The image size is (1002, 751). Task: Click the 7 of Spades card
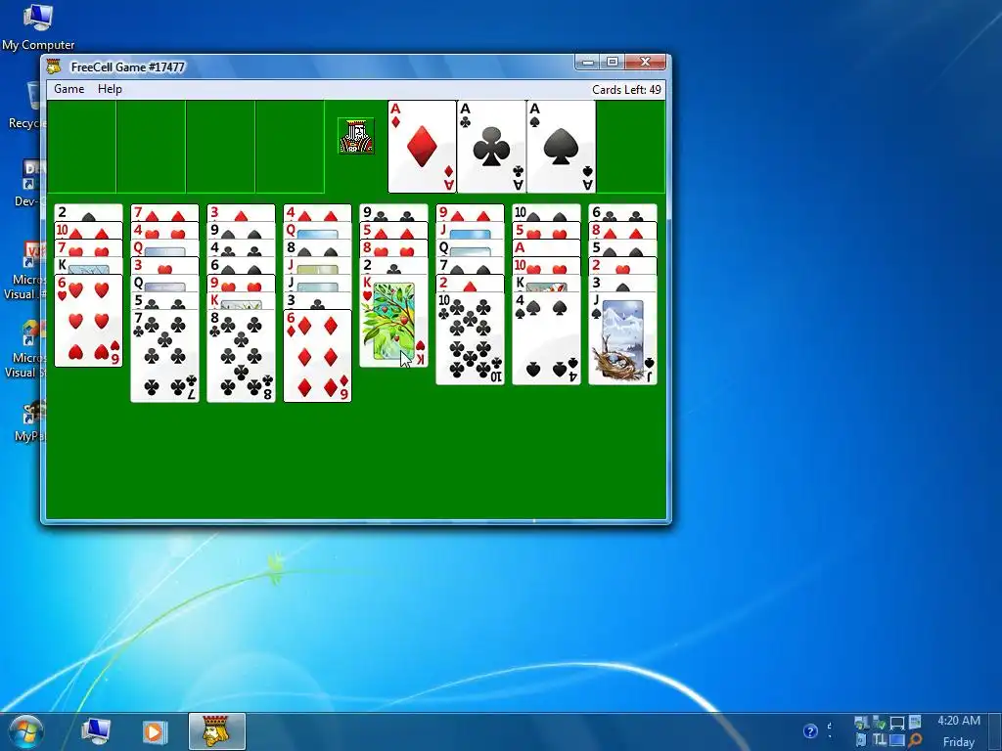[x=471, y=266]
